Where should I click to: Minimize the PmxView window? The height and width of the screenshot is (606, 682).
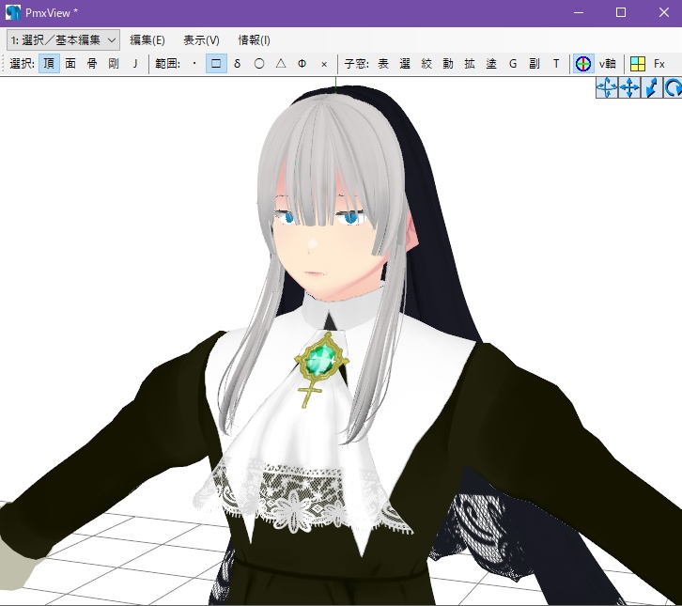[x=579, y=12]
